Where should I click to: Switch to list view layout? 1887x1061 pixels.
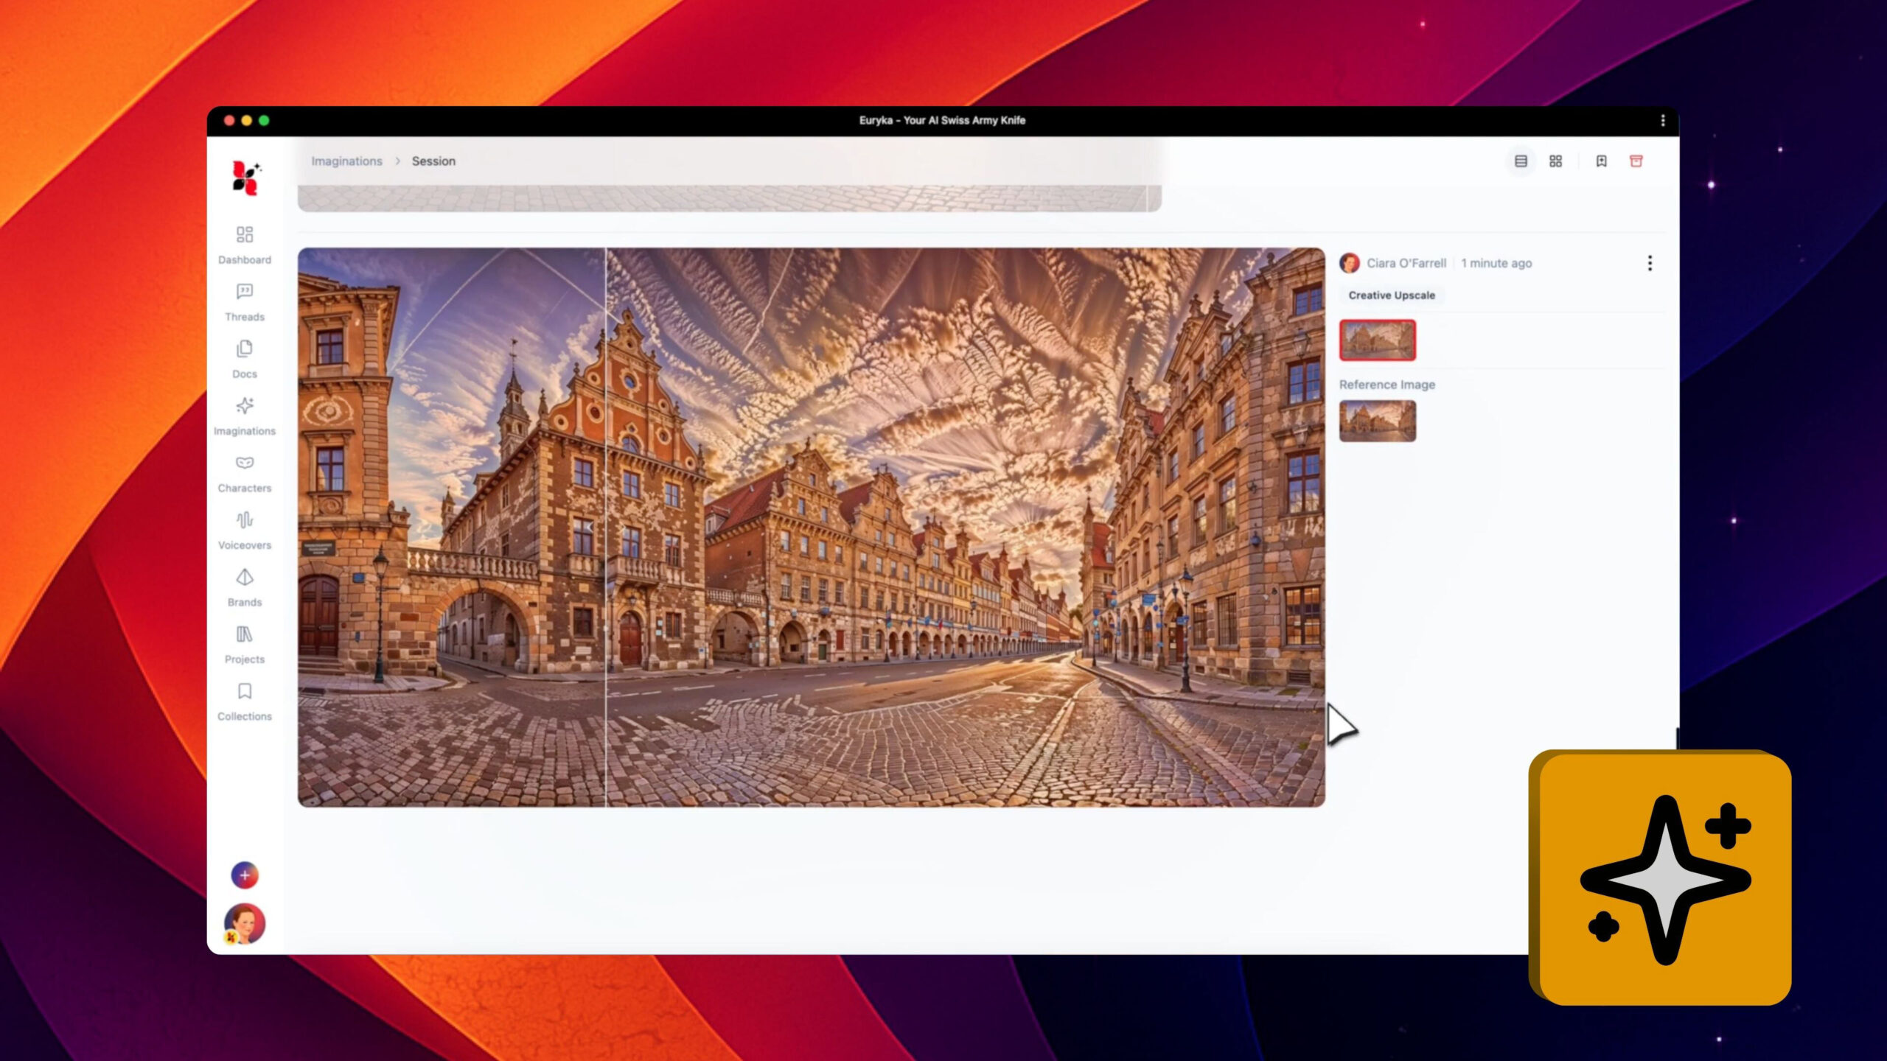pyautogui.click(x=1521, y=161)
